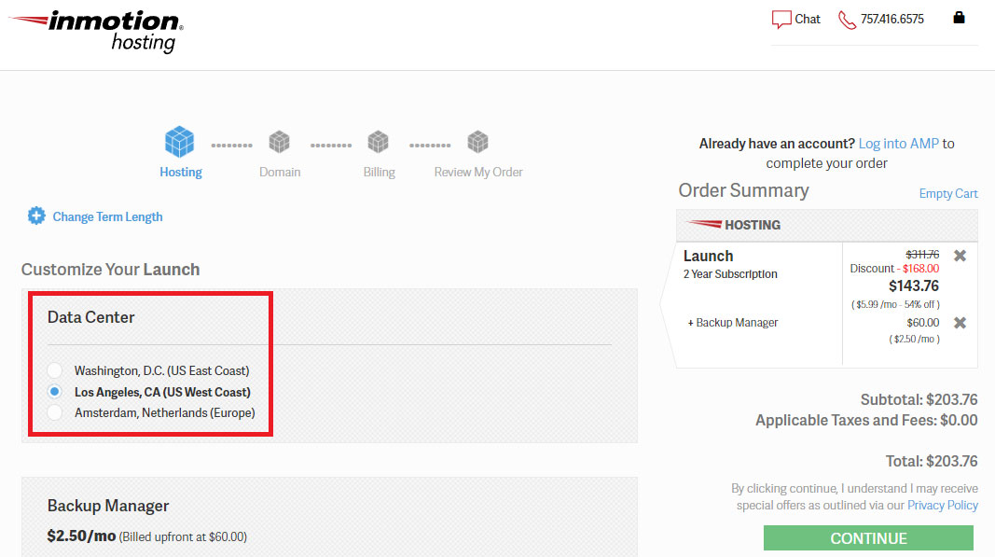The image size is (995, 557).
Task: Open the Privacy Policy link
Action: tap(943, 506)
